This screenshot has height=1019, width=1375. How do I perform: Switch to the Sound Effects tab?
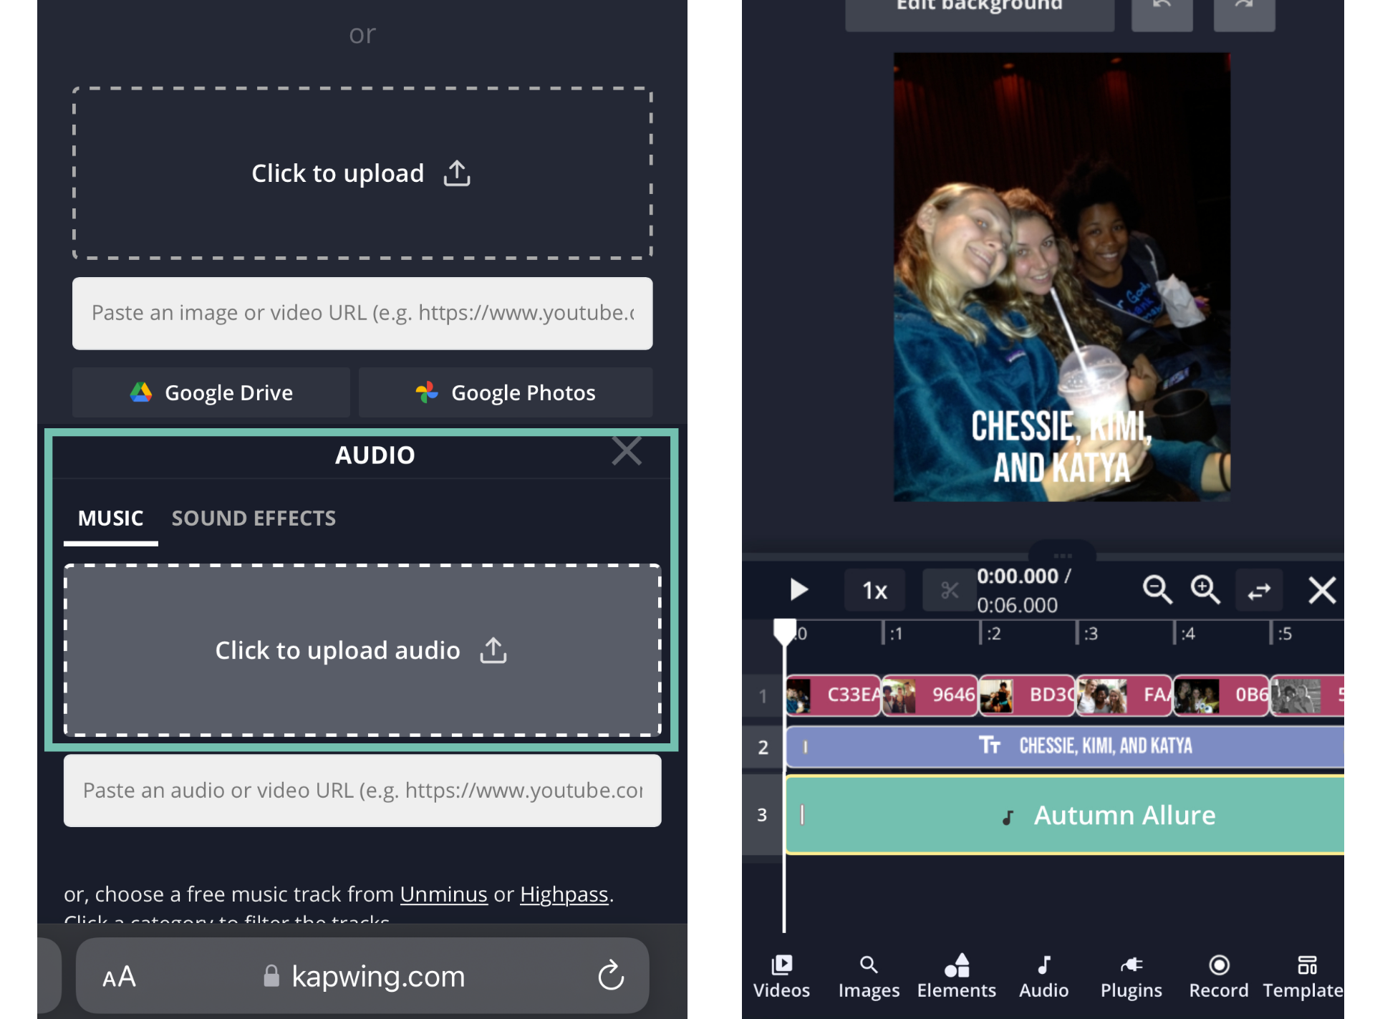pyautogui.click(x=254, y=518)
